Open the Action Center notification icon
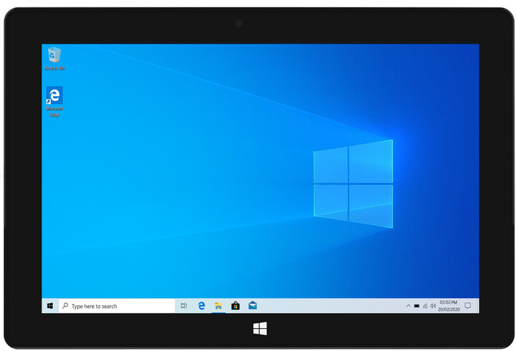The image size is (516, 351). coord(467,306)
